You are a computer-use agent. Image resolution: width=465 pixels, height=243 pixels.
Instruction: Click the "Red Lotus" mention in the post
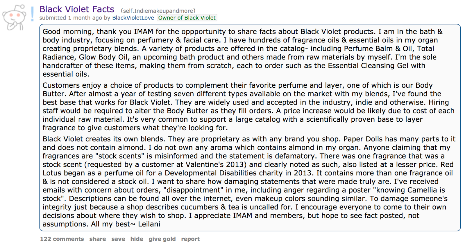click(447, 165)
